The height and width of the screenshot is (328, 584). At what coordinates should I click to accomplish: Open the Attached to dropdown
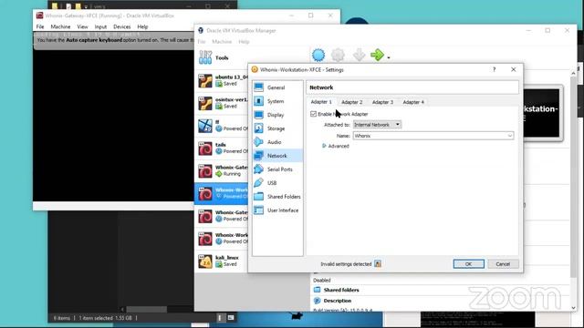pyautogui.click(x=377, y=125)
